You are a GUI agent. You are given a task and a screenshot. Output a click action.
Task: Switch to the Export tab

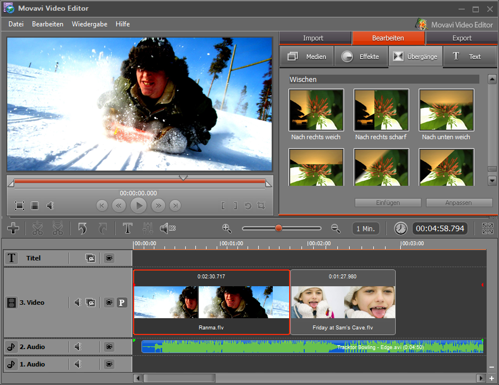pos(461,38)
